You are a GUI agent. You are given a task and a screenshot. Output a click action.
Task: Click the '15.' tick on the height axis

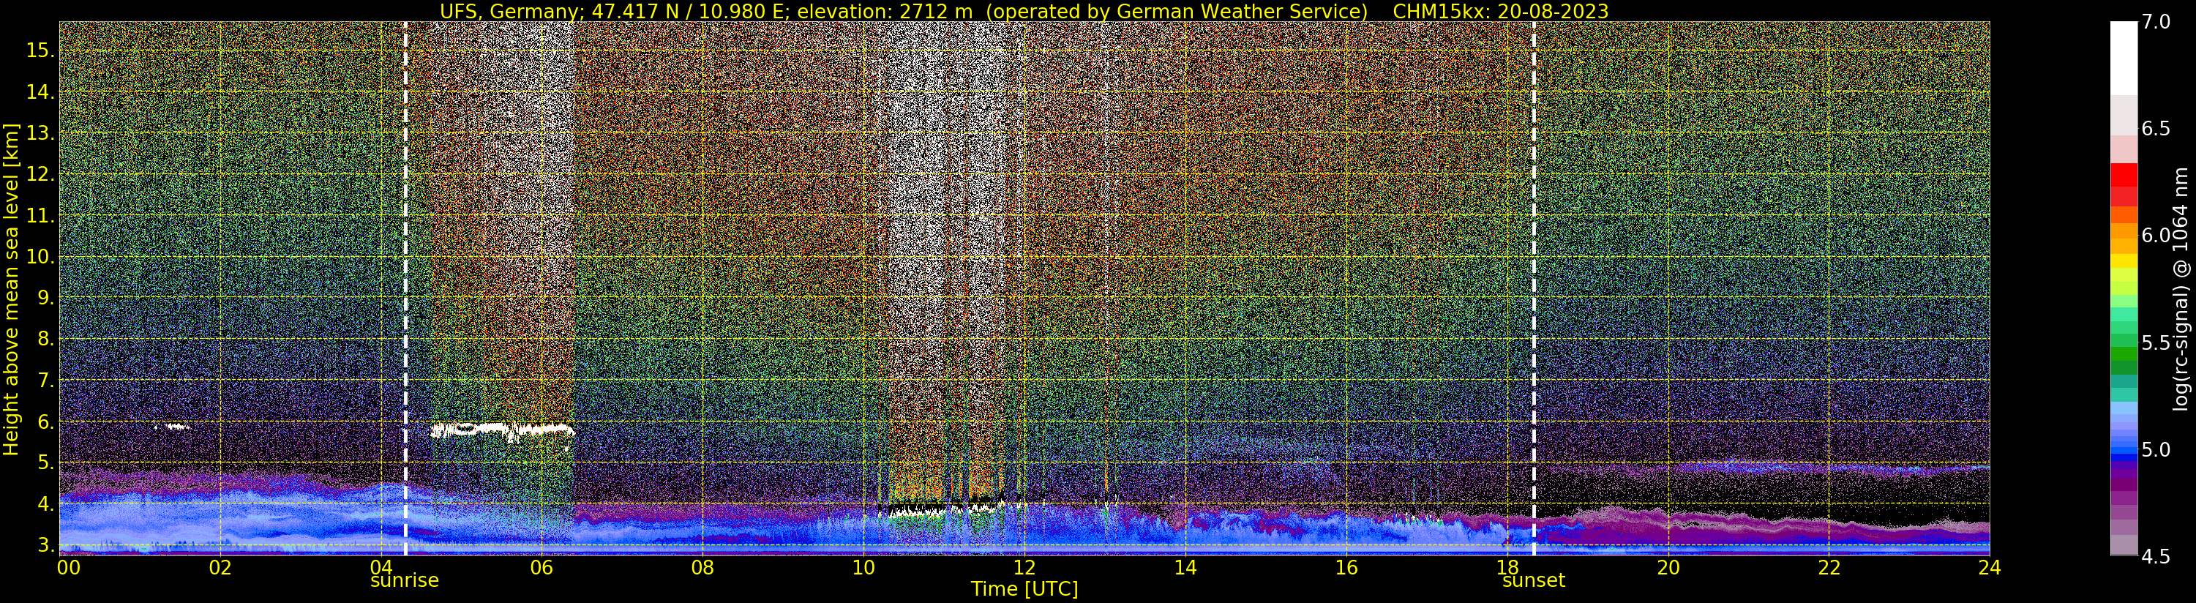click(40, 50)
